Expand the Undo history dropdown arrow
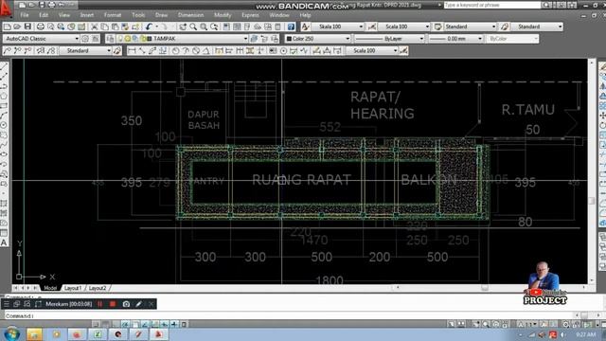 click(x=156, y=27)
